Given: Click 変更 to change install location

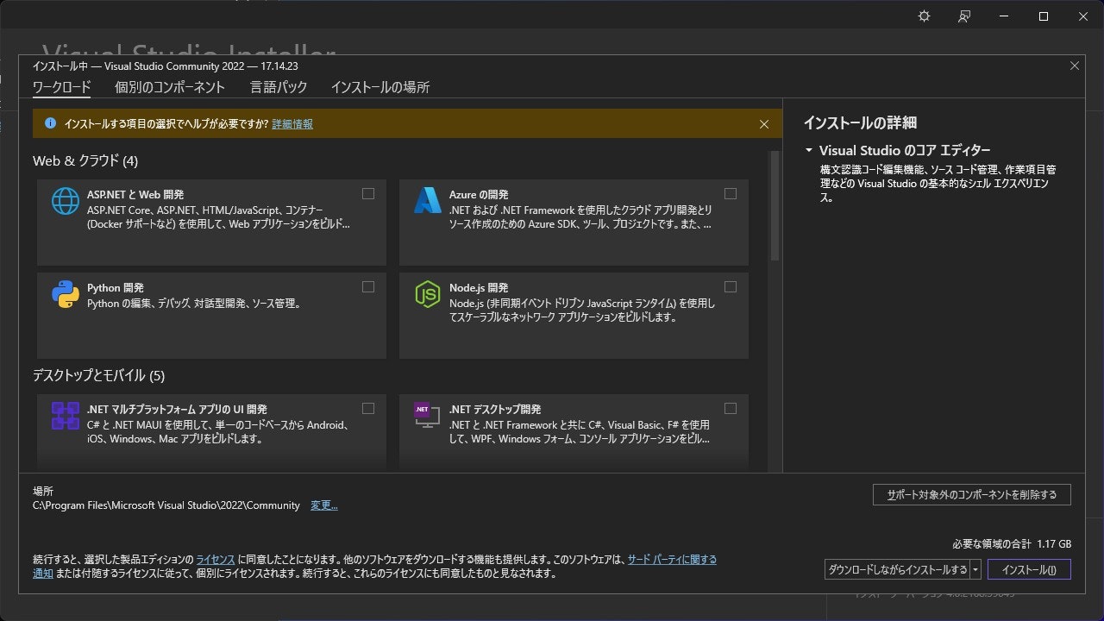Looking at the screenshot, I should (323, 505).
